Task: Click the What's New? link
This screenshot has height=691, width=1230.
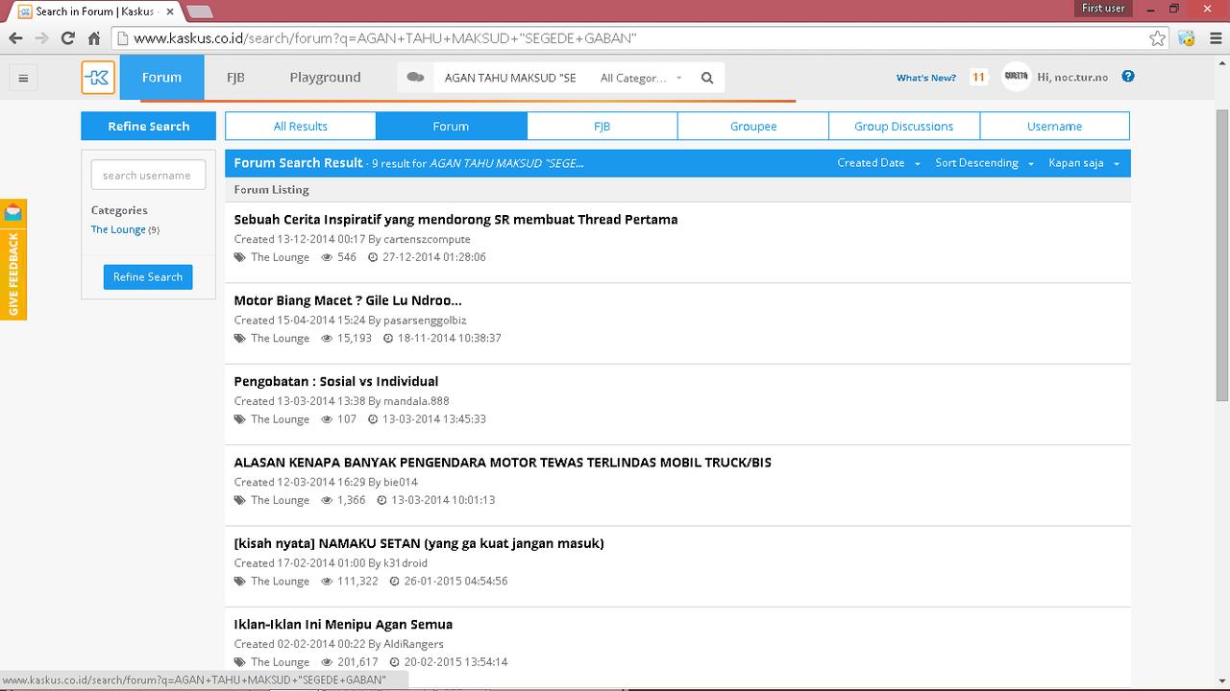Action: pyautogui.click(x=926, y=78)
